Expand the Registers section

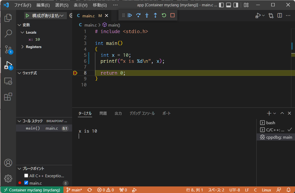click(23, 47)
